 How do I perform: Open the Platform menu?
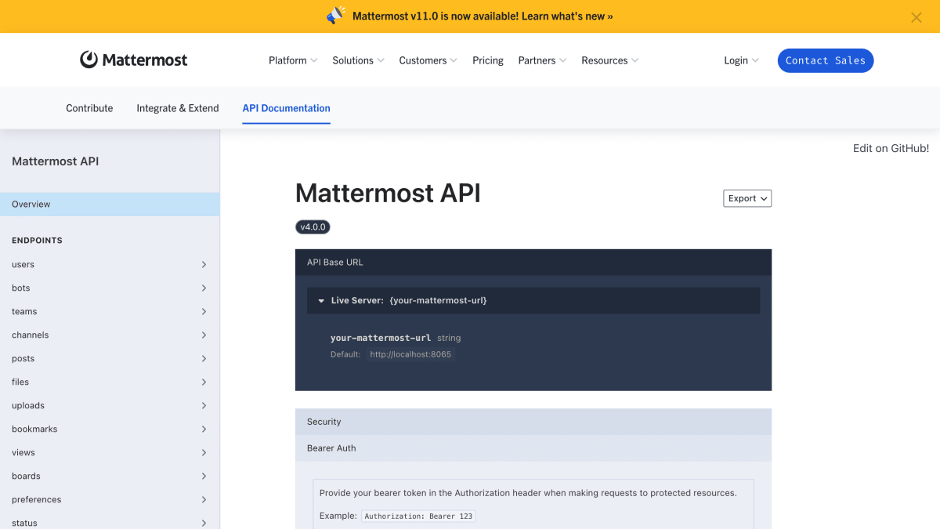coord(293,60)
